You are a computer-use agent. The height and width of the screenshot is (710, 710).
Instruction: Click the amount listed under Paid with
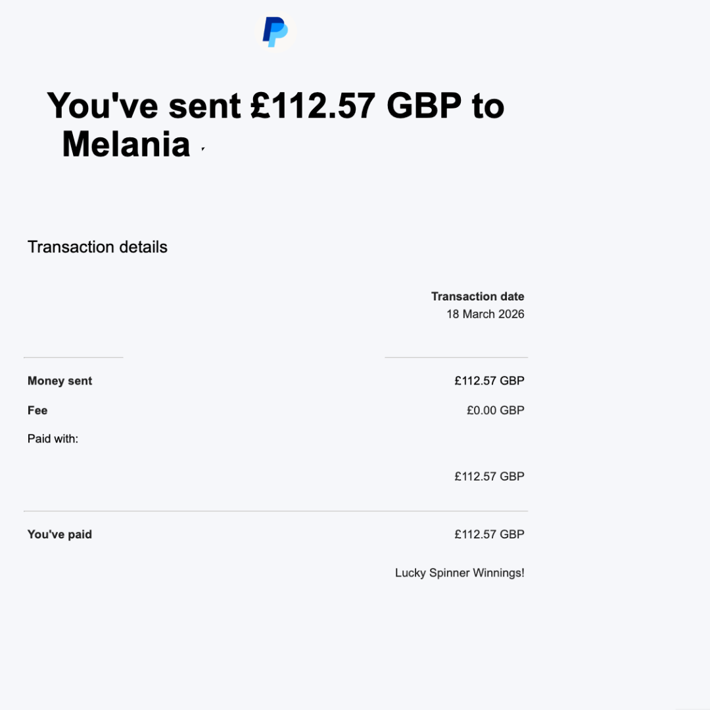click(x=489, y=477)
